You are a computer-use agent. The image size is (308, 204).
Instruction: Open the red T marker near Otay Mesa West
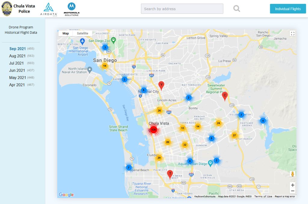click(170, 173)
